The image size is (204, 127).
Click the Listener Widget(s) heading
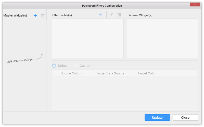[x=140, y=15]
